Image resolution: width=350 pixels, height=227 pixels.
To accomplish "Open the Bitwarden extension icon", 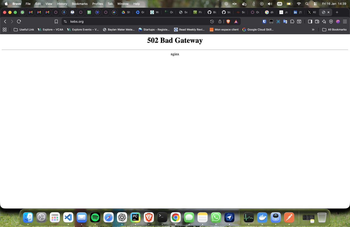I will (264, 21).
